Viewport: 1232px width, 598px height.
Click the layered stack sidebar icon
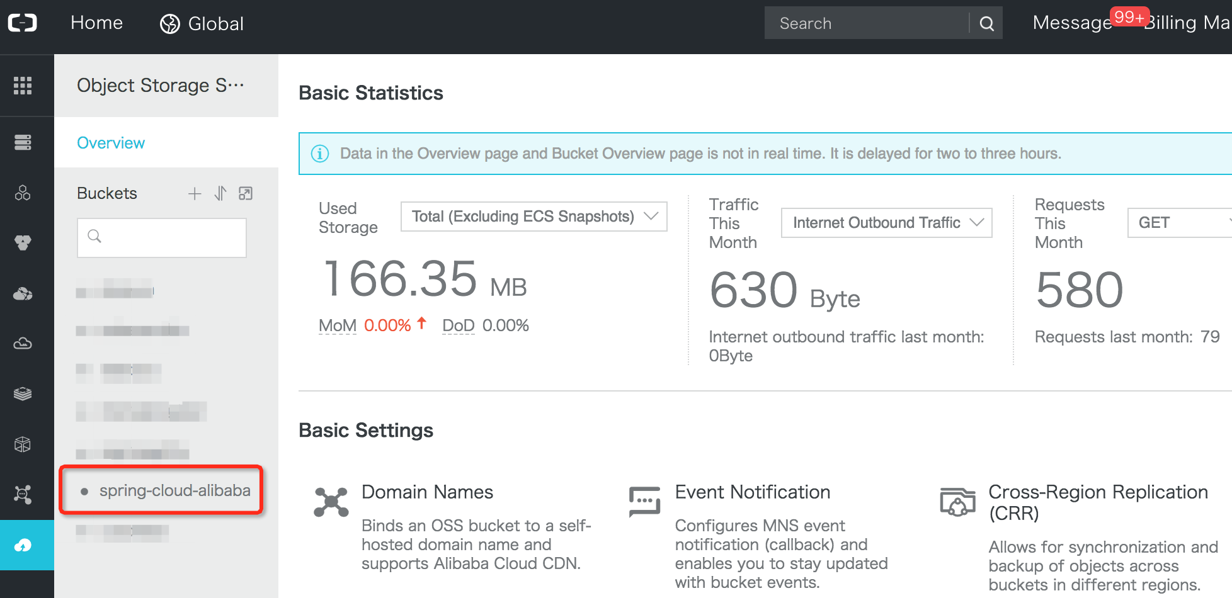[23, 394]
